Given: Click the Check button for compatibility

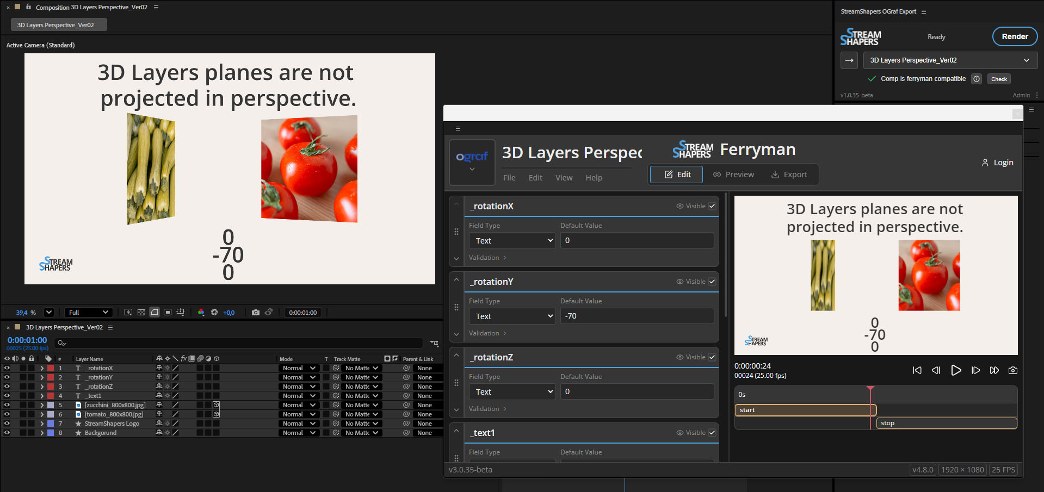Looking at the screenshot, I should (999, 79).
